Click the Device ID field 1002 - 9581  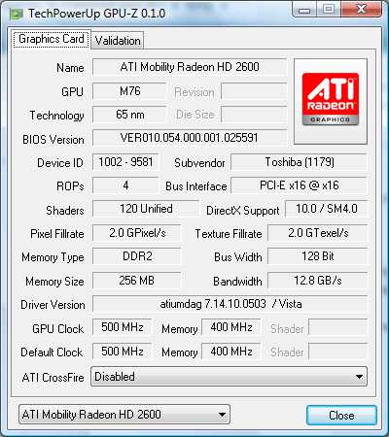click(x=125, y=162)
